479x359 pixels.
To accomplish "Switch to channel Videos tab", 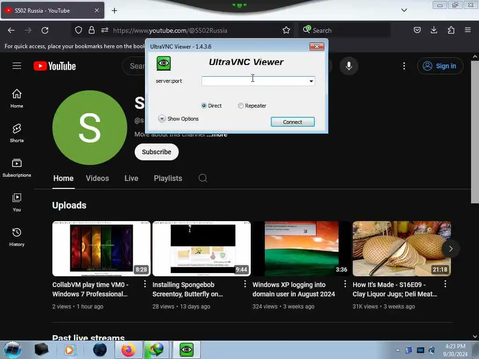I will tap(97, 178).
